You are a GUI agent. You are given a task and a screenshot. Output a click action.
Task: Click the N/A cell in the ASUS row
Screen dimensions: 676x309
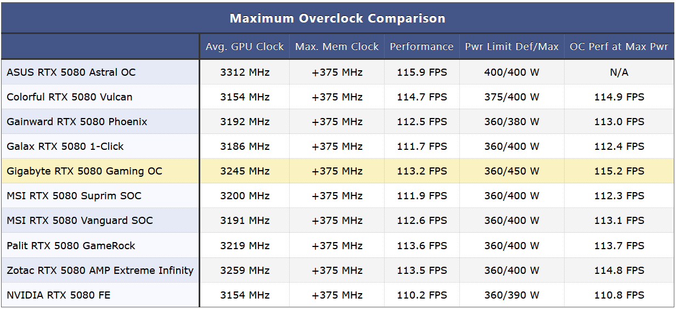click(x=619, y=72)
